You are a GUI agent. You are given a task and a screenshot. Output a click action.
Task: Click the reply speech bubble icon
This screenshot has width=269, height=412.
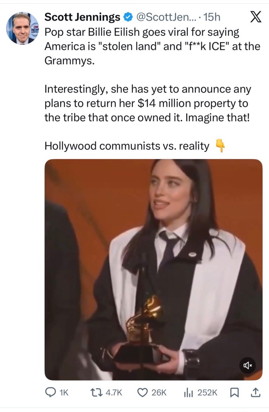point(50,392)
